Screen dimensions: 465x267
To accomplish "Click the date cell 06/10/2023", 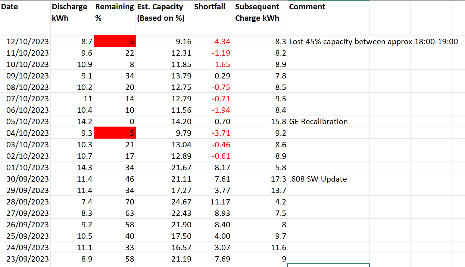I will [25, 110].
